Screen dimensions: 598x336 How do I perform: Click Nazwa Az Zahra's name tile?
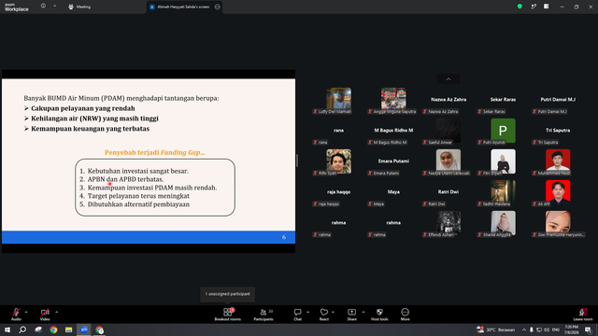point(448,101)
